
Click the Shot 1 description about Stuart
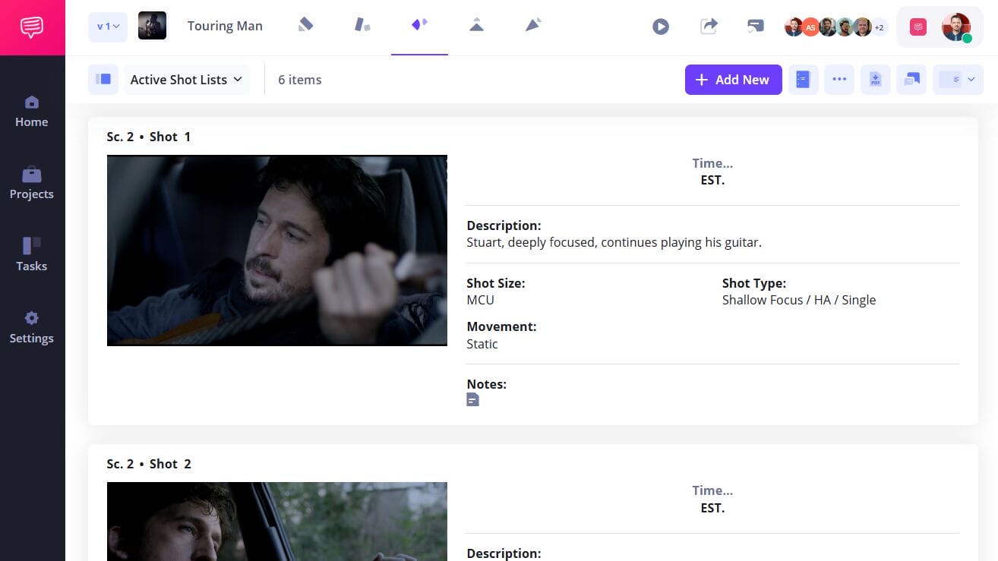tap(614, 243)
